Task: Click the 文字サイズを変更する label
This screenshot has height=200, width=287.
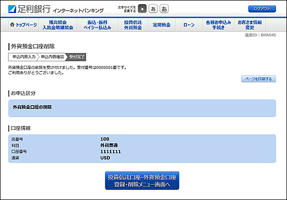Action: [127, 9]
